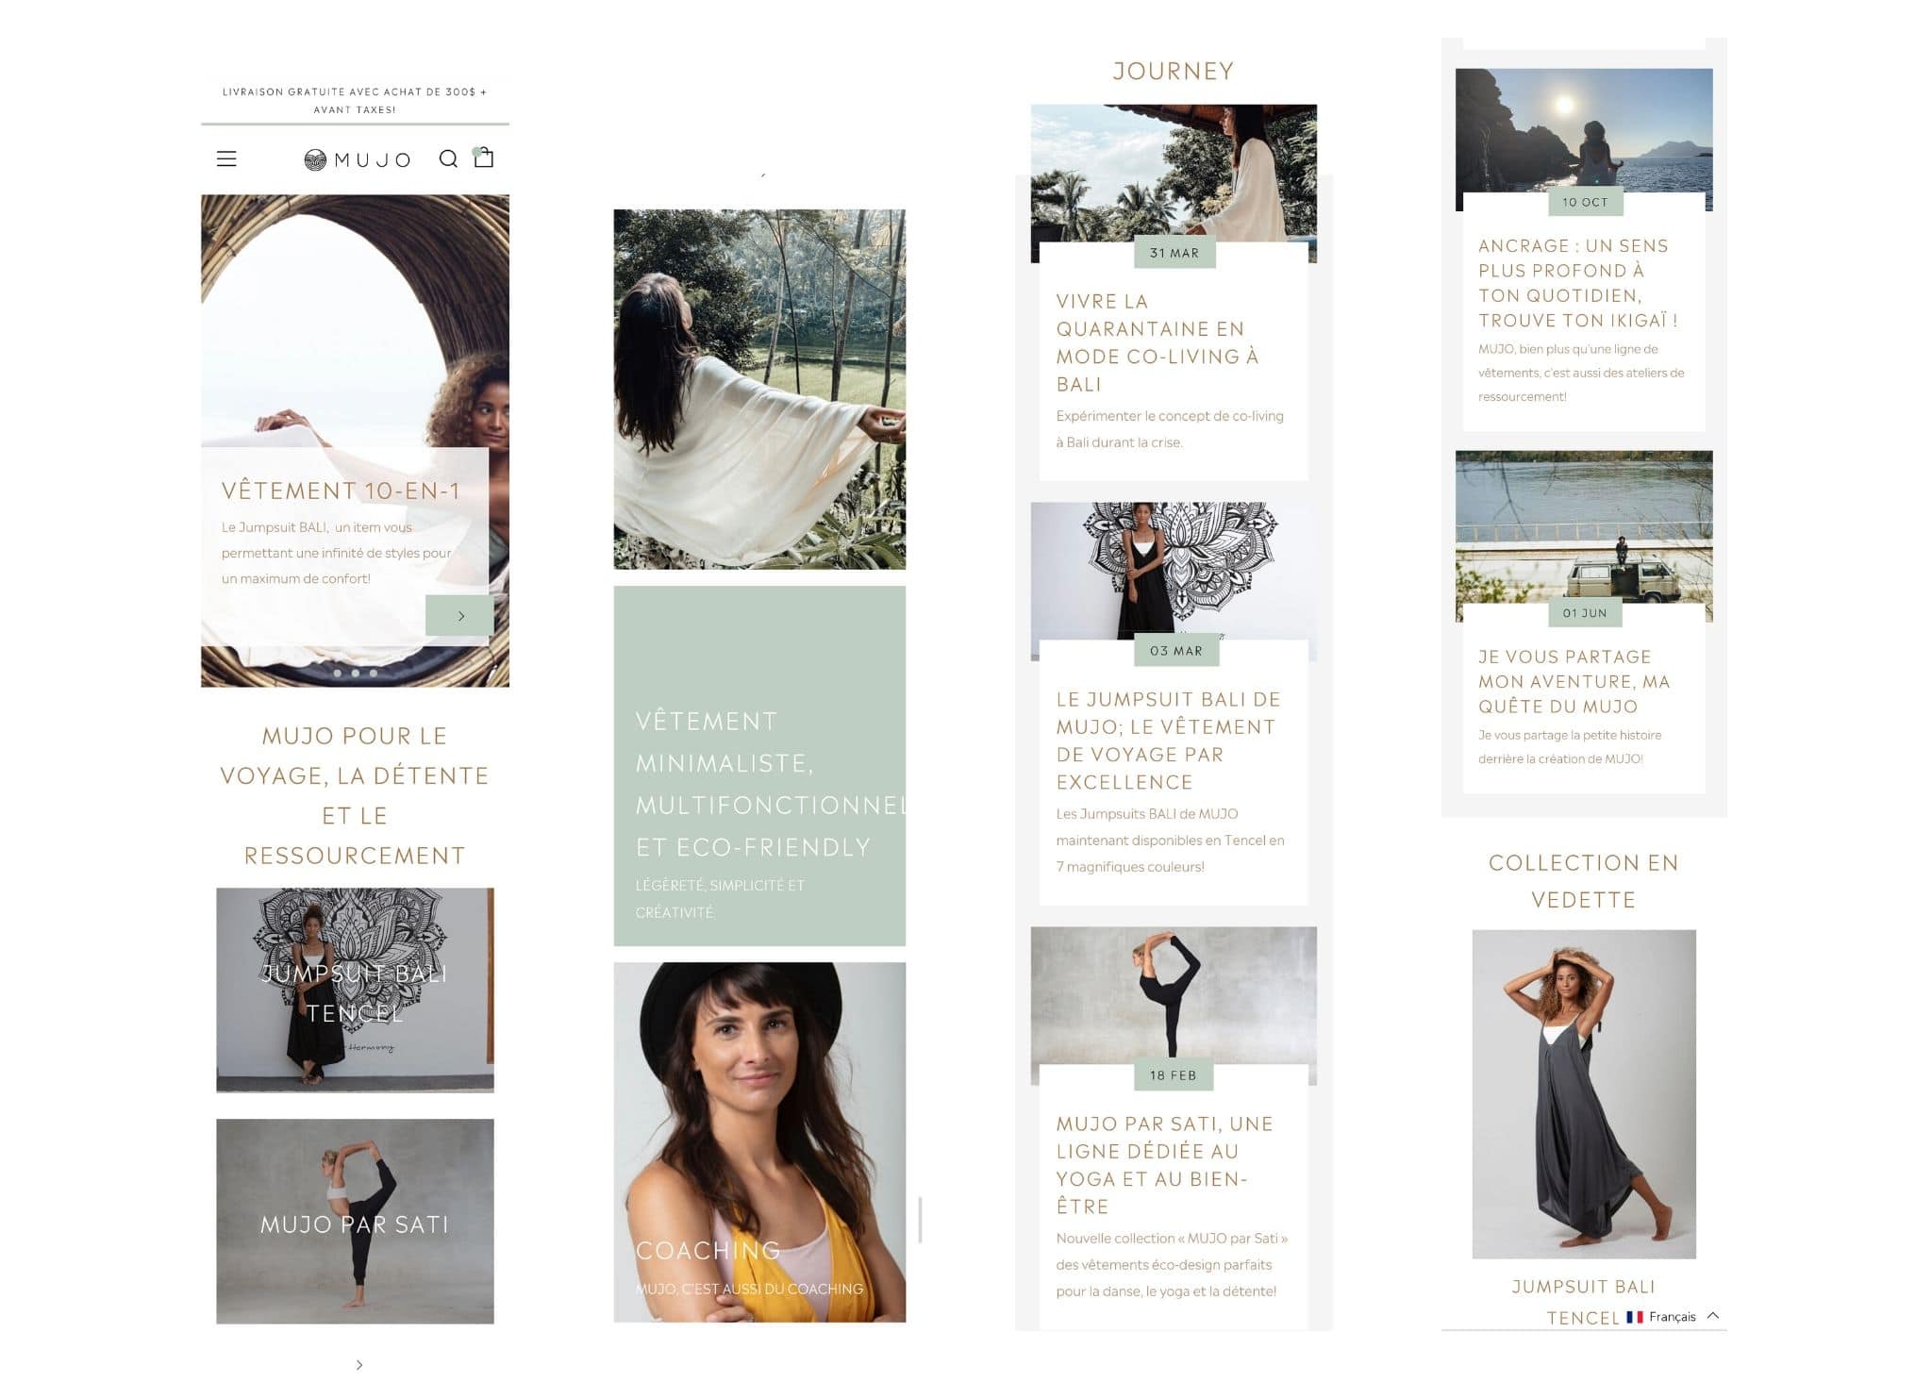This screenshot has height=1382, width=1932.
Task: Open article Le Jumpsuit Bali de MUJO
Action: click(x=1168, y=741)
